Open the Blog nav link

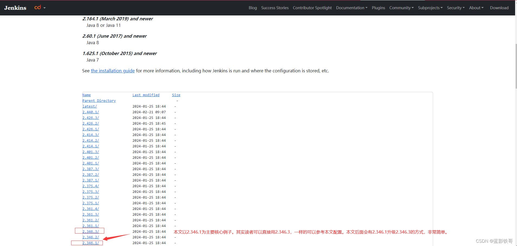point(253,8)
